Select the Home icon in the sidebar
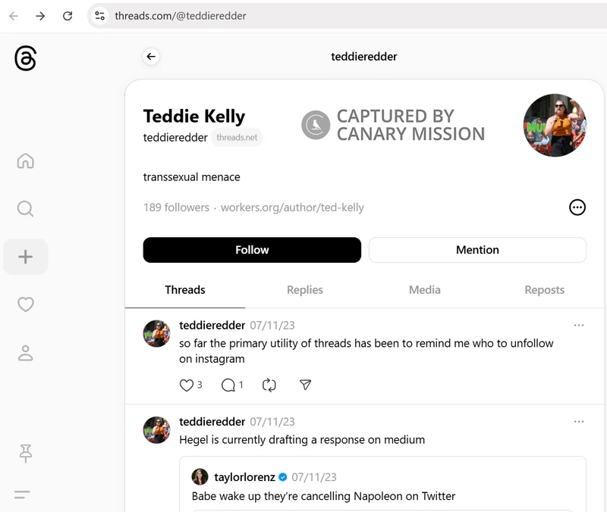The width and height of the screenshot is (607, 512). click(x=26, y=161)
